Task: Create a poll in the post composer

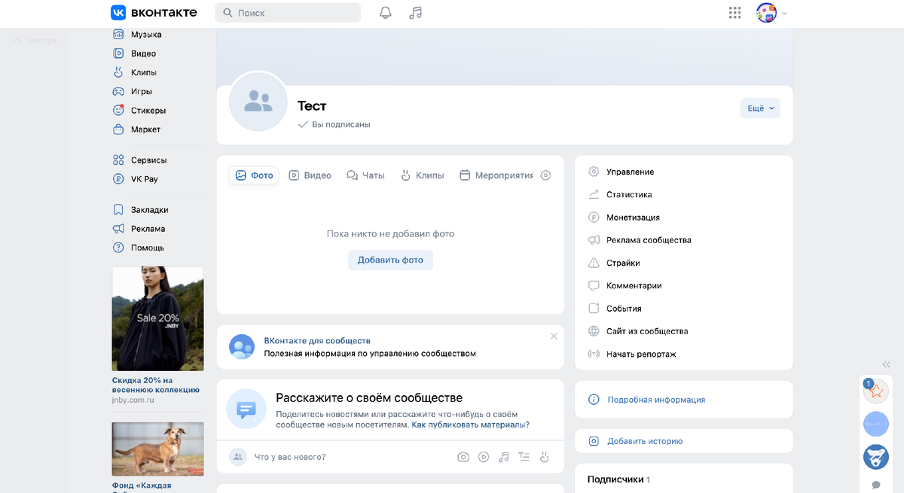Action: [x=524, y=456]
